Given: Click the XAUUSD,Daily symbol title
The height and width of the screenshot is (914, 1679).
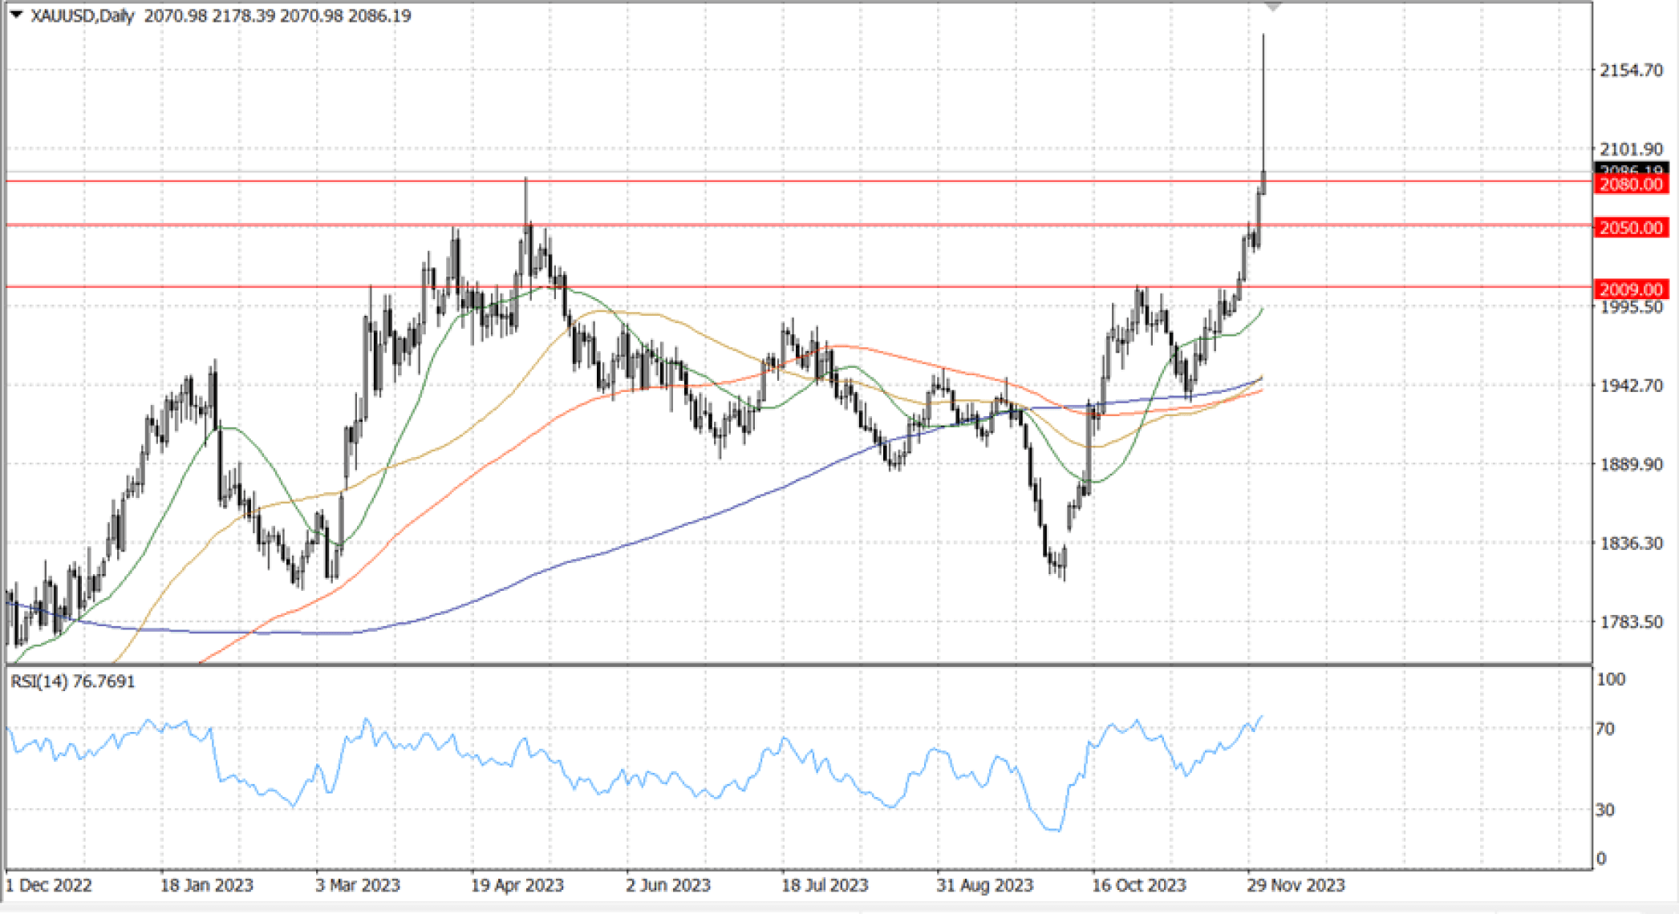Looking at the screenshot, I should point(83,16).
